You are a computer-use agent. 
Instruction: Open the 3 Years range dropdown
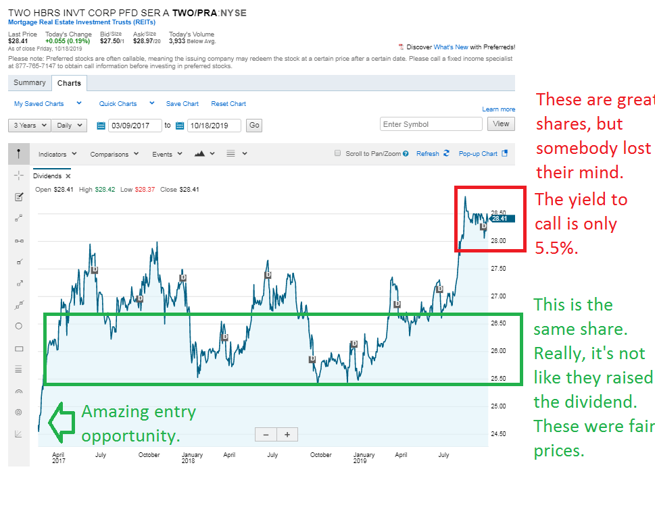[29, 126]
